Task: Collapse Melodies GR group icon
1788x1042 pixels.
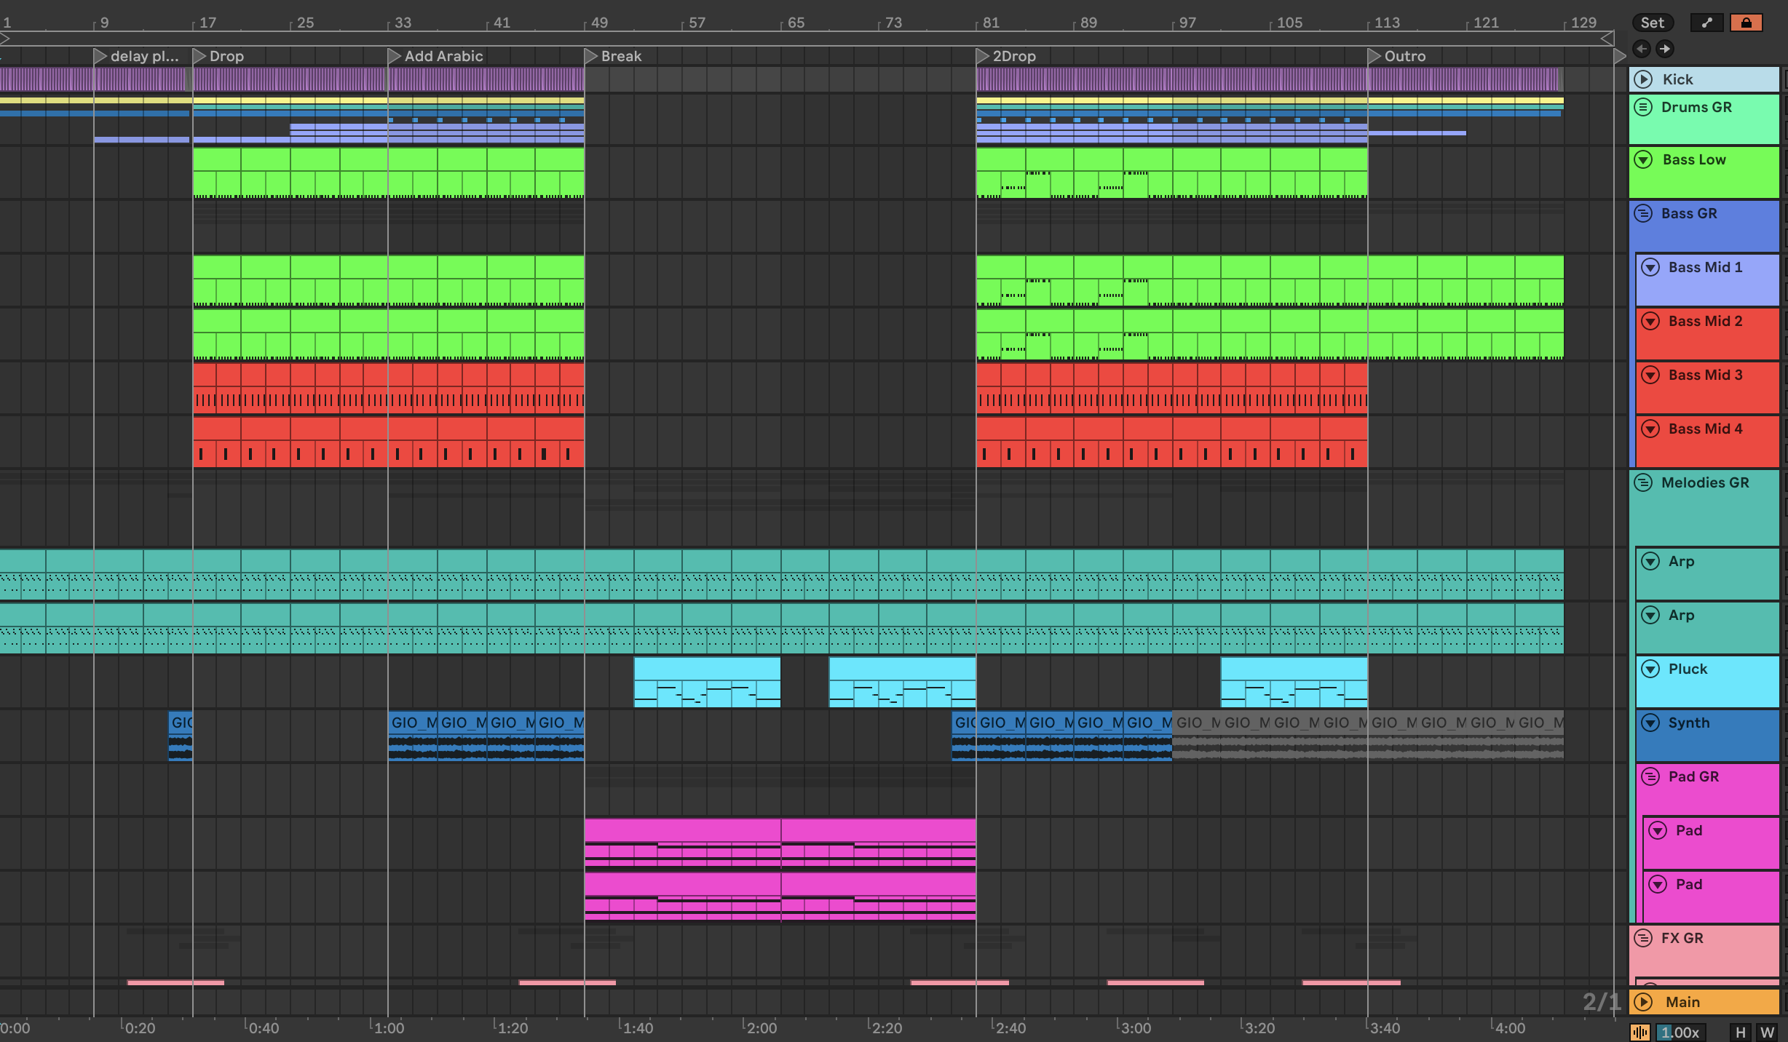Action: coord(1643,482)
